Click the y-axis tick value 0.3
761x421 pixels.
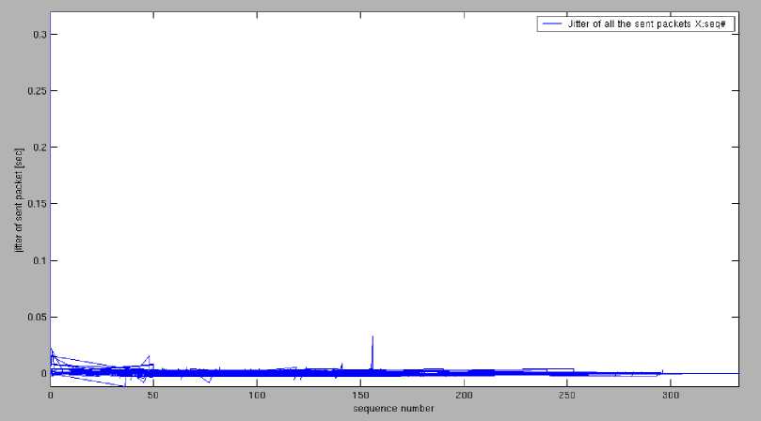(40, 35)
